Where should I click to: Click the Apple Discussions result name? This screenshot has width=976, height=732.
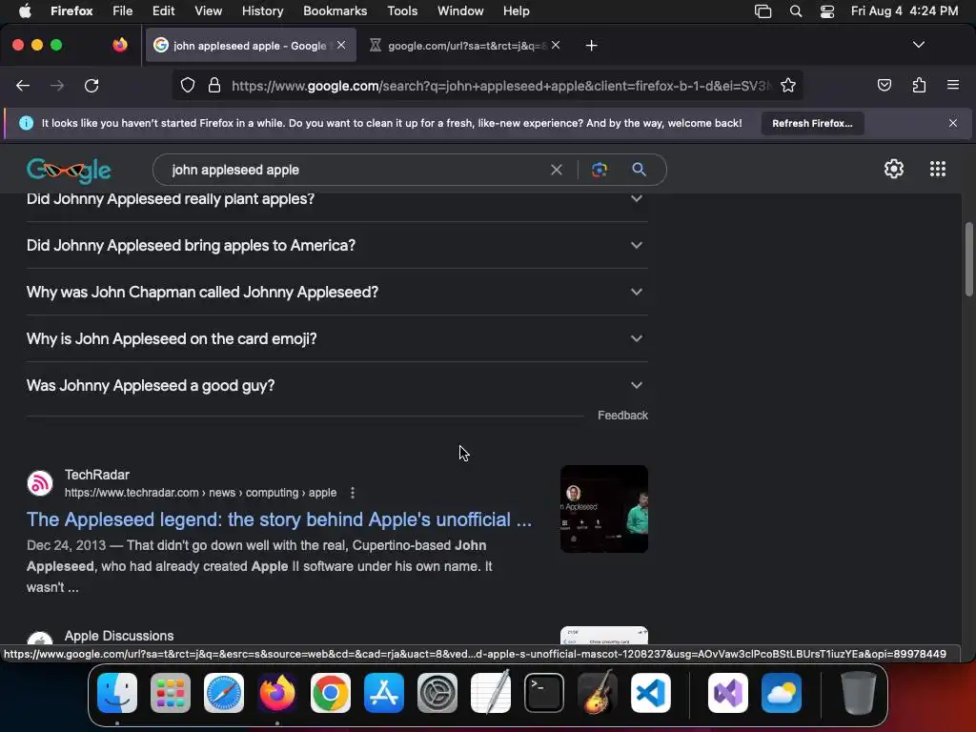pyautogui.click(x=119, y=636)
